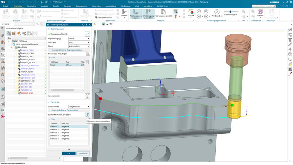The width and height of the screenshot is (293, 165).
Task: Select the GEWINDE_M8 operation
Action: [26, 90]
